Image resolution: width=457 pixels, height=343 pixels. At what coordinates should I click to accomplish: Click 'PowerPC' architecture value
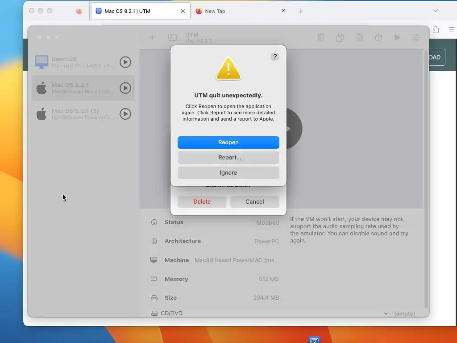click(x=267, y=241)
